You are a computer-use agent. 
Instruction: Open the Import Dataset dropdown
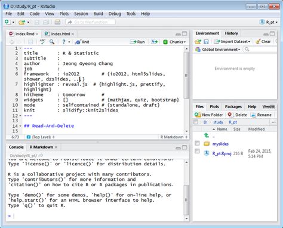(x=232, y=42)
